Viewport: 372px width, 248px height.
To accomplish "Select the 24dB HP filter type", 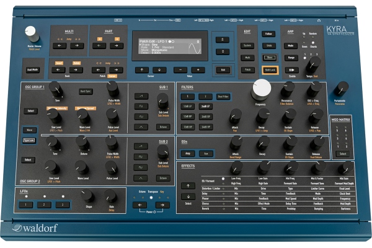I will tap(206, 127).
